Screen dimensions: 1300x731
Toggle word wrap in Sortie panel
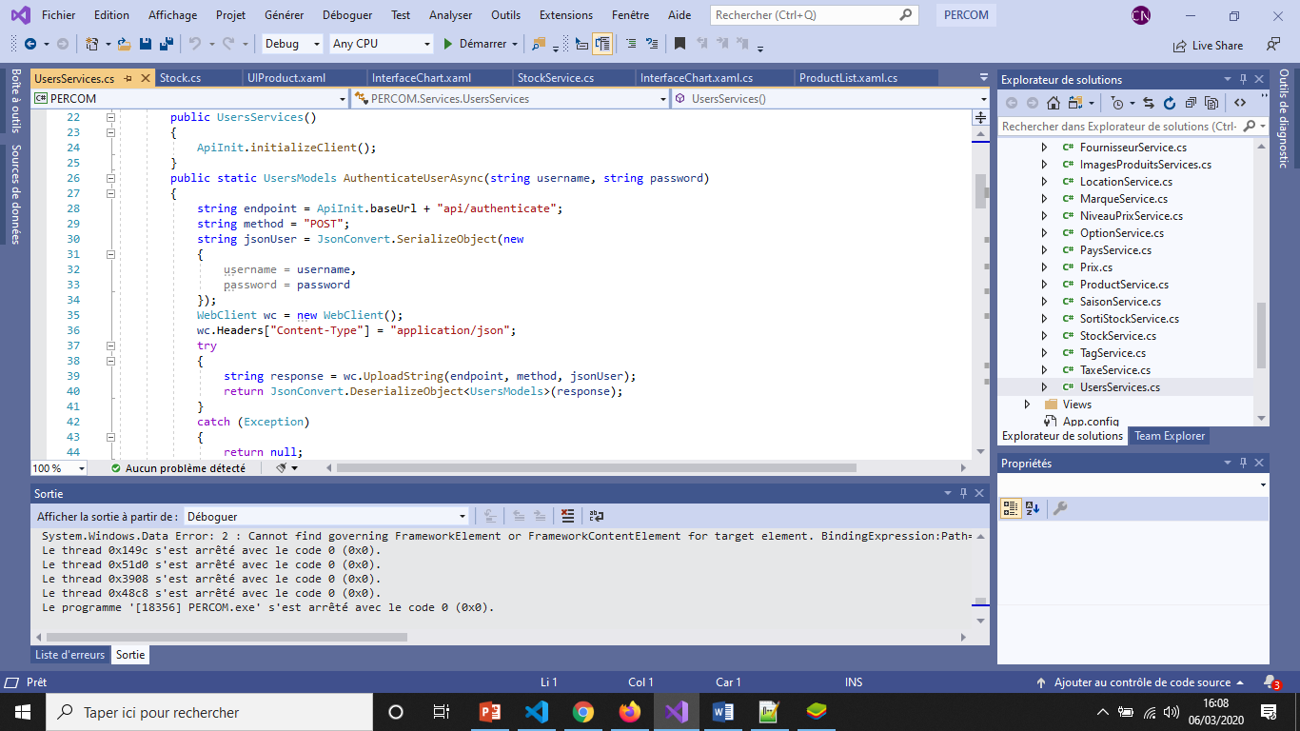pos(596,516)
